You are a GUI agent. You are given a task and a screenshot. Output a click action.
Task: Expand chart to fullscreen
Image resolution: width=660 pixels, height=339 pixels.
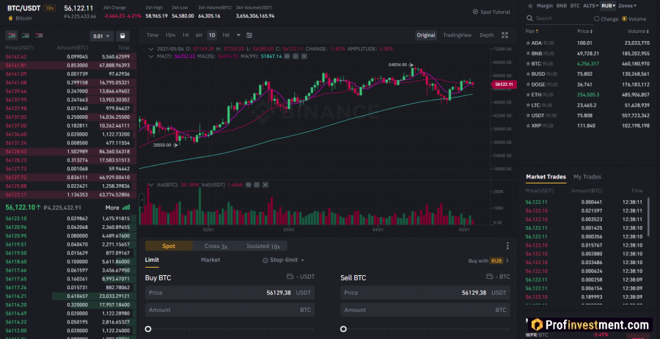[x=505, y=35]
